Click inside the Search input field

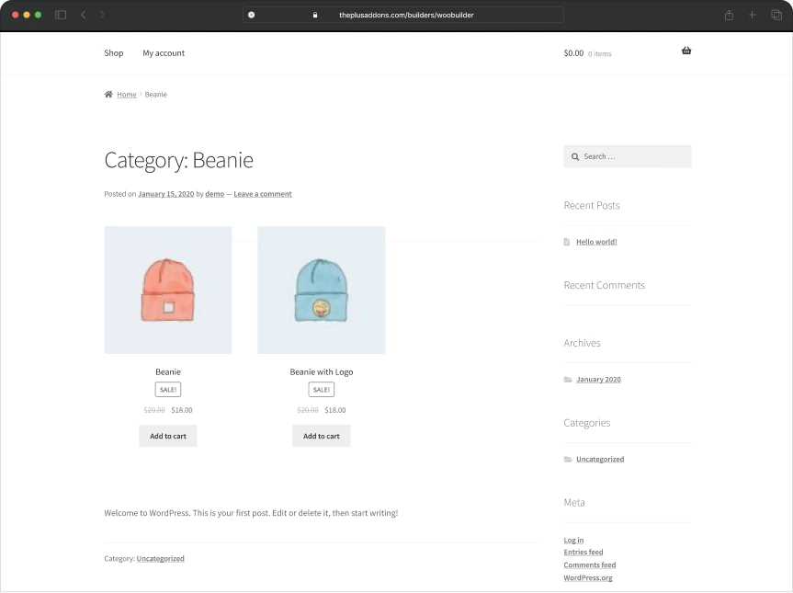click(634, 156)
